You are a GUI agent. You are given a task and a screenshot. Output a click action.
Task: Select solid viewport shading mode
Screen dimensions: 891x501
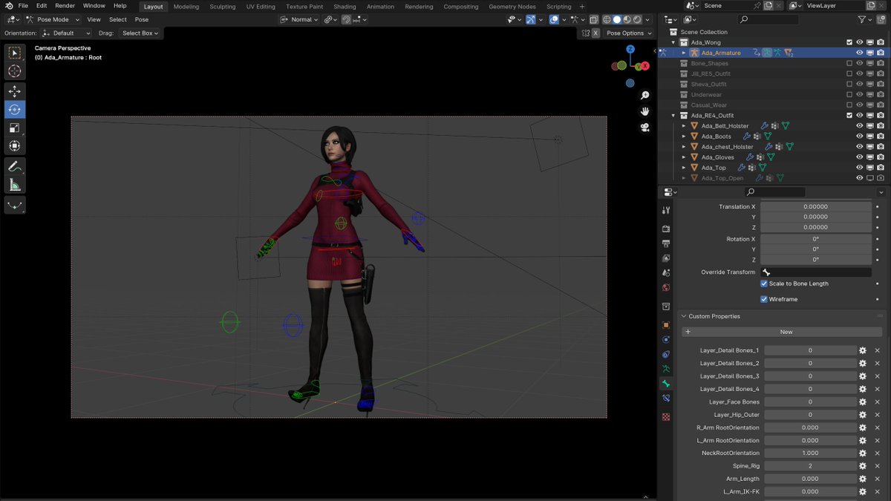[617, 19]
